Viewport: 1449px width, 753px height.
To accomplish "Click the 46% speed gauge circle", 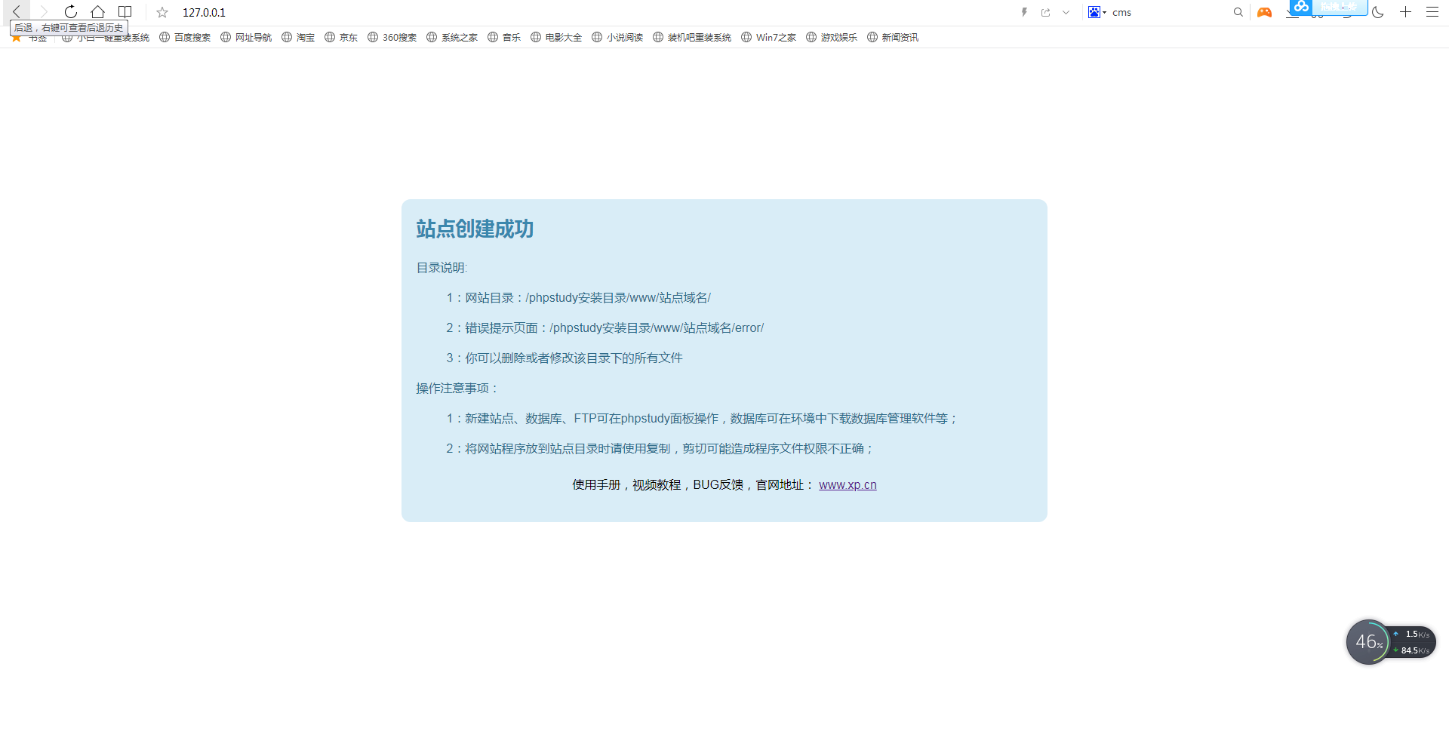I will (x=1369, y=641).
